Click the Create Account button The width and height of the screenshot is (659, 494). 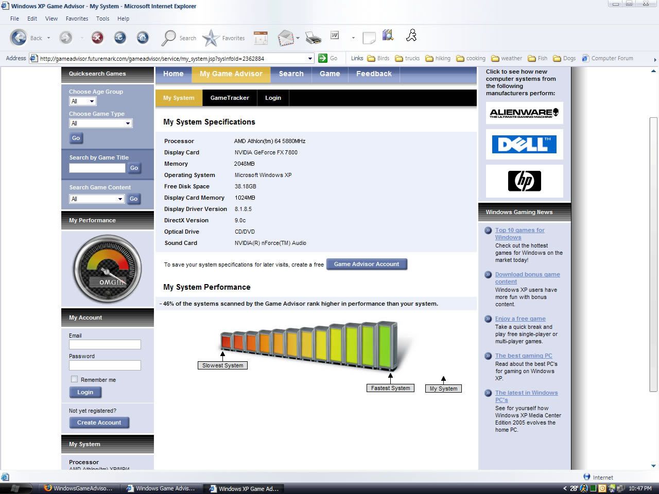[99, 422]
